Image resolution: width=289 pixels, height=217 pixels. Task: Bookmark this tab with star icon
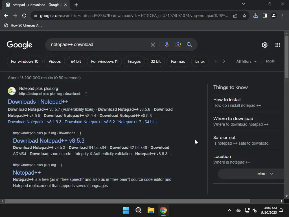244,16
